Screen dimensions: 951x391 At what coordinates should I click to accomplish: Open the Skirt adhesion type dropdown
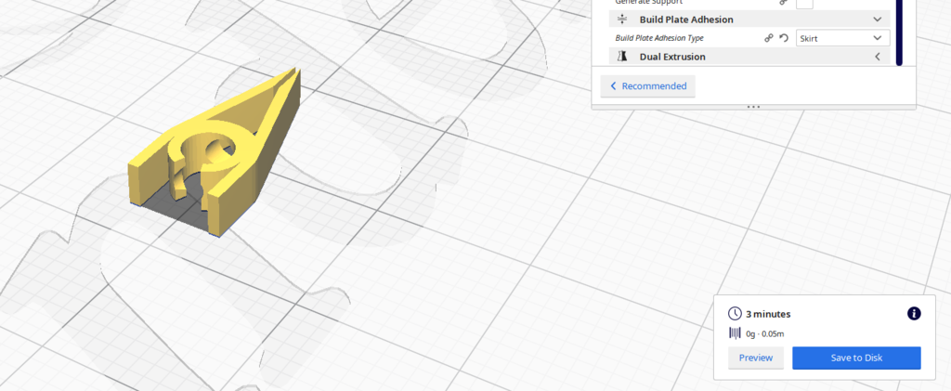point(842,37)
